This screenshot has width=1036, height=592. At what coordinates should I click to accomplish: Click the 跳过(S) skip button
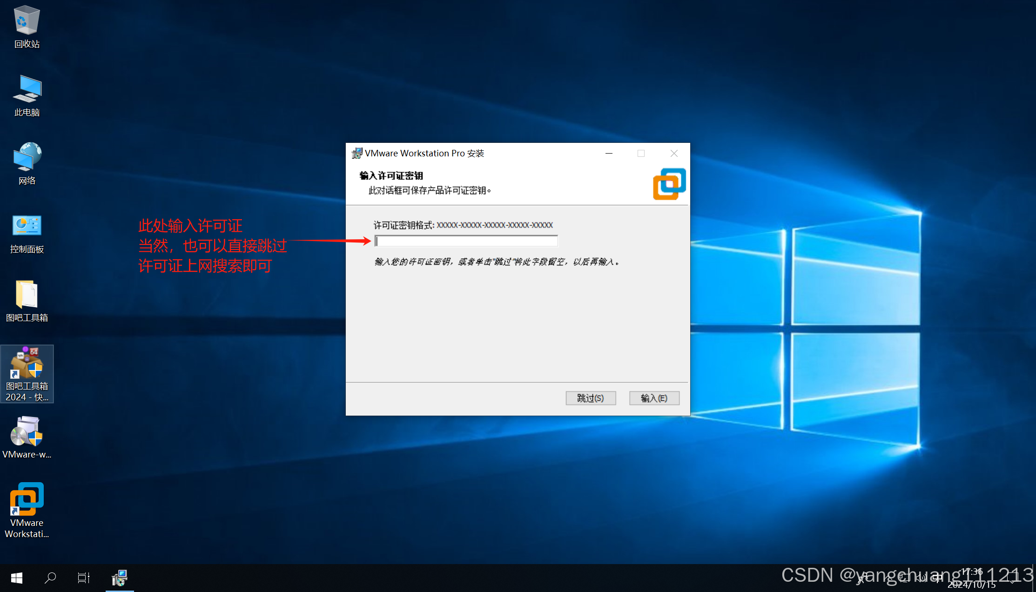(x=591, y=398)
